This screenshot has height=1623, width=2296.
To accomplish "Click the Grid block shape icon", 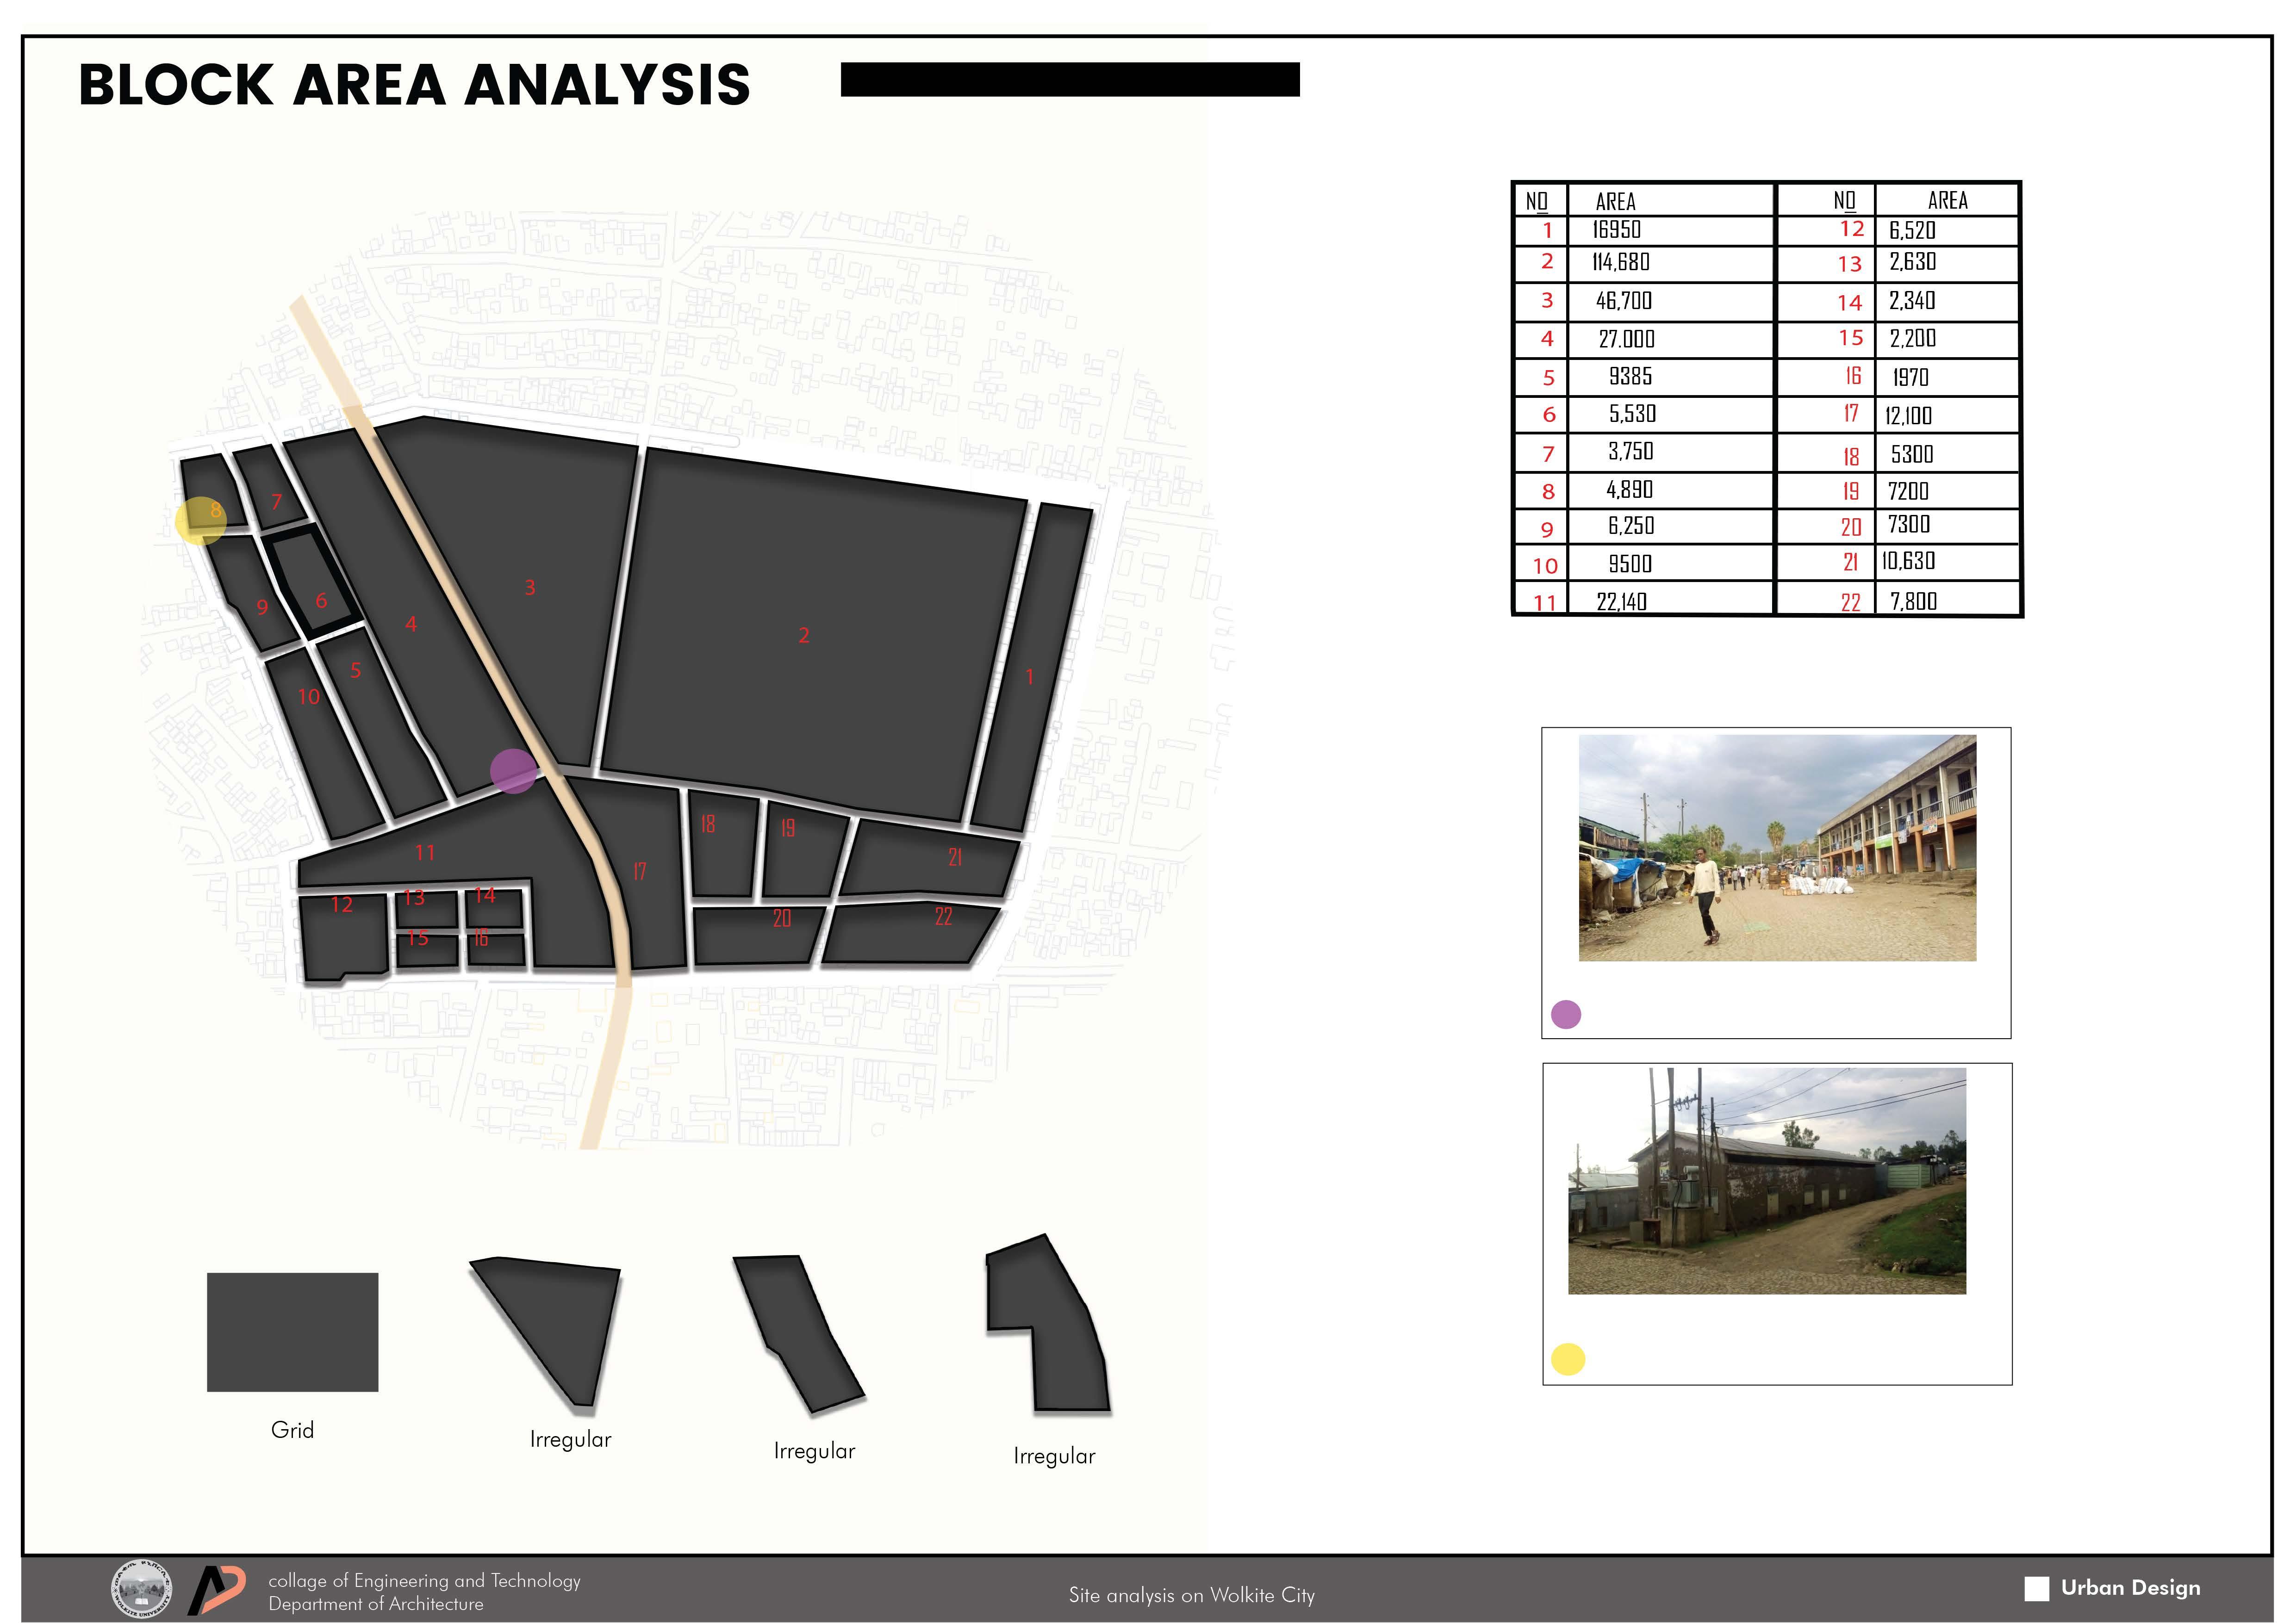I will [x=292, y=1331].
